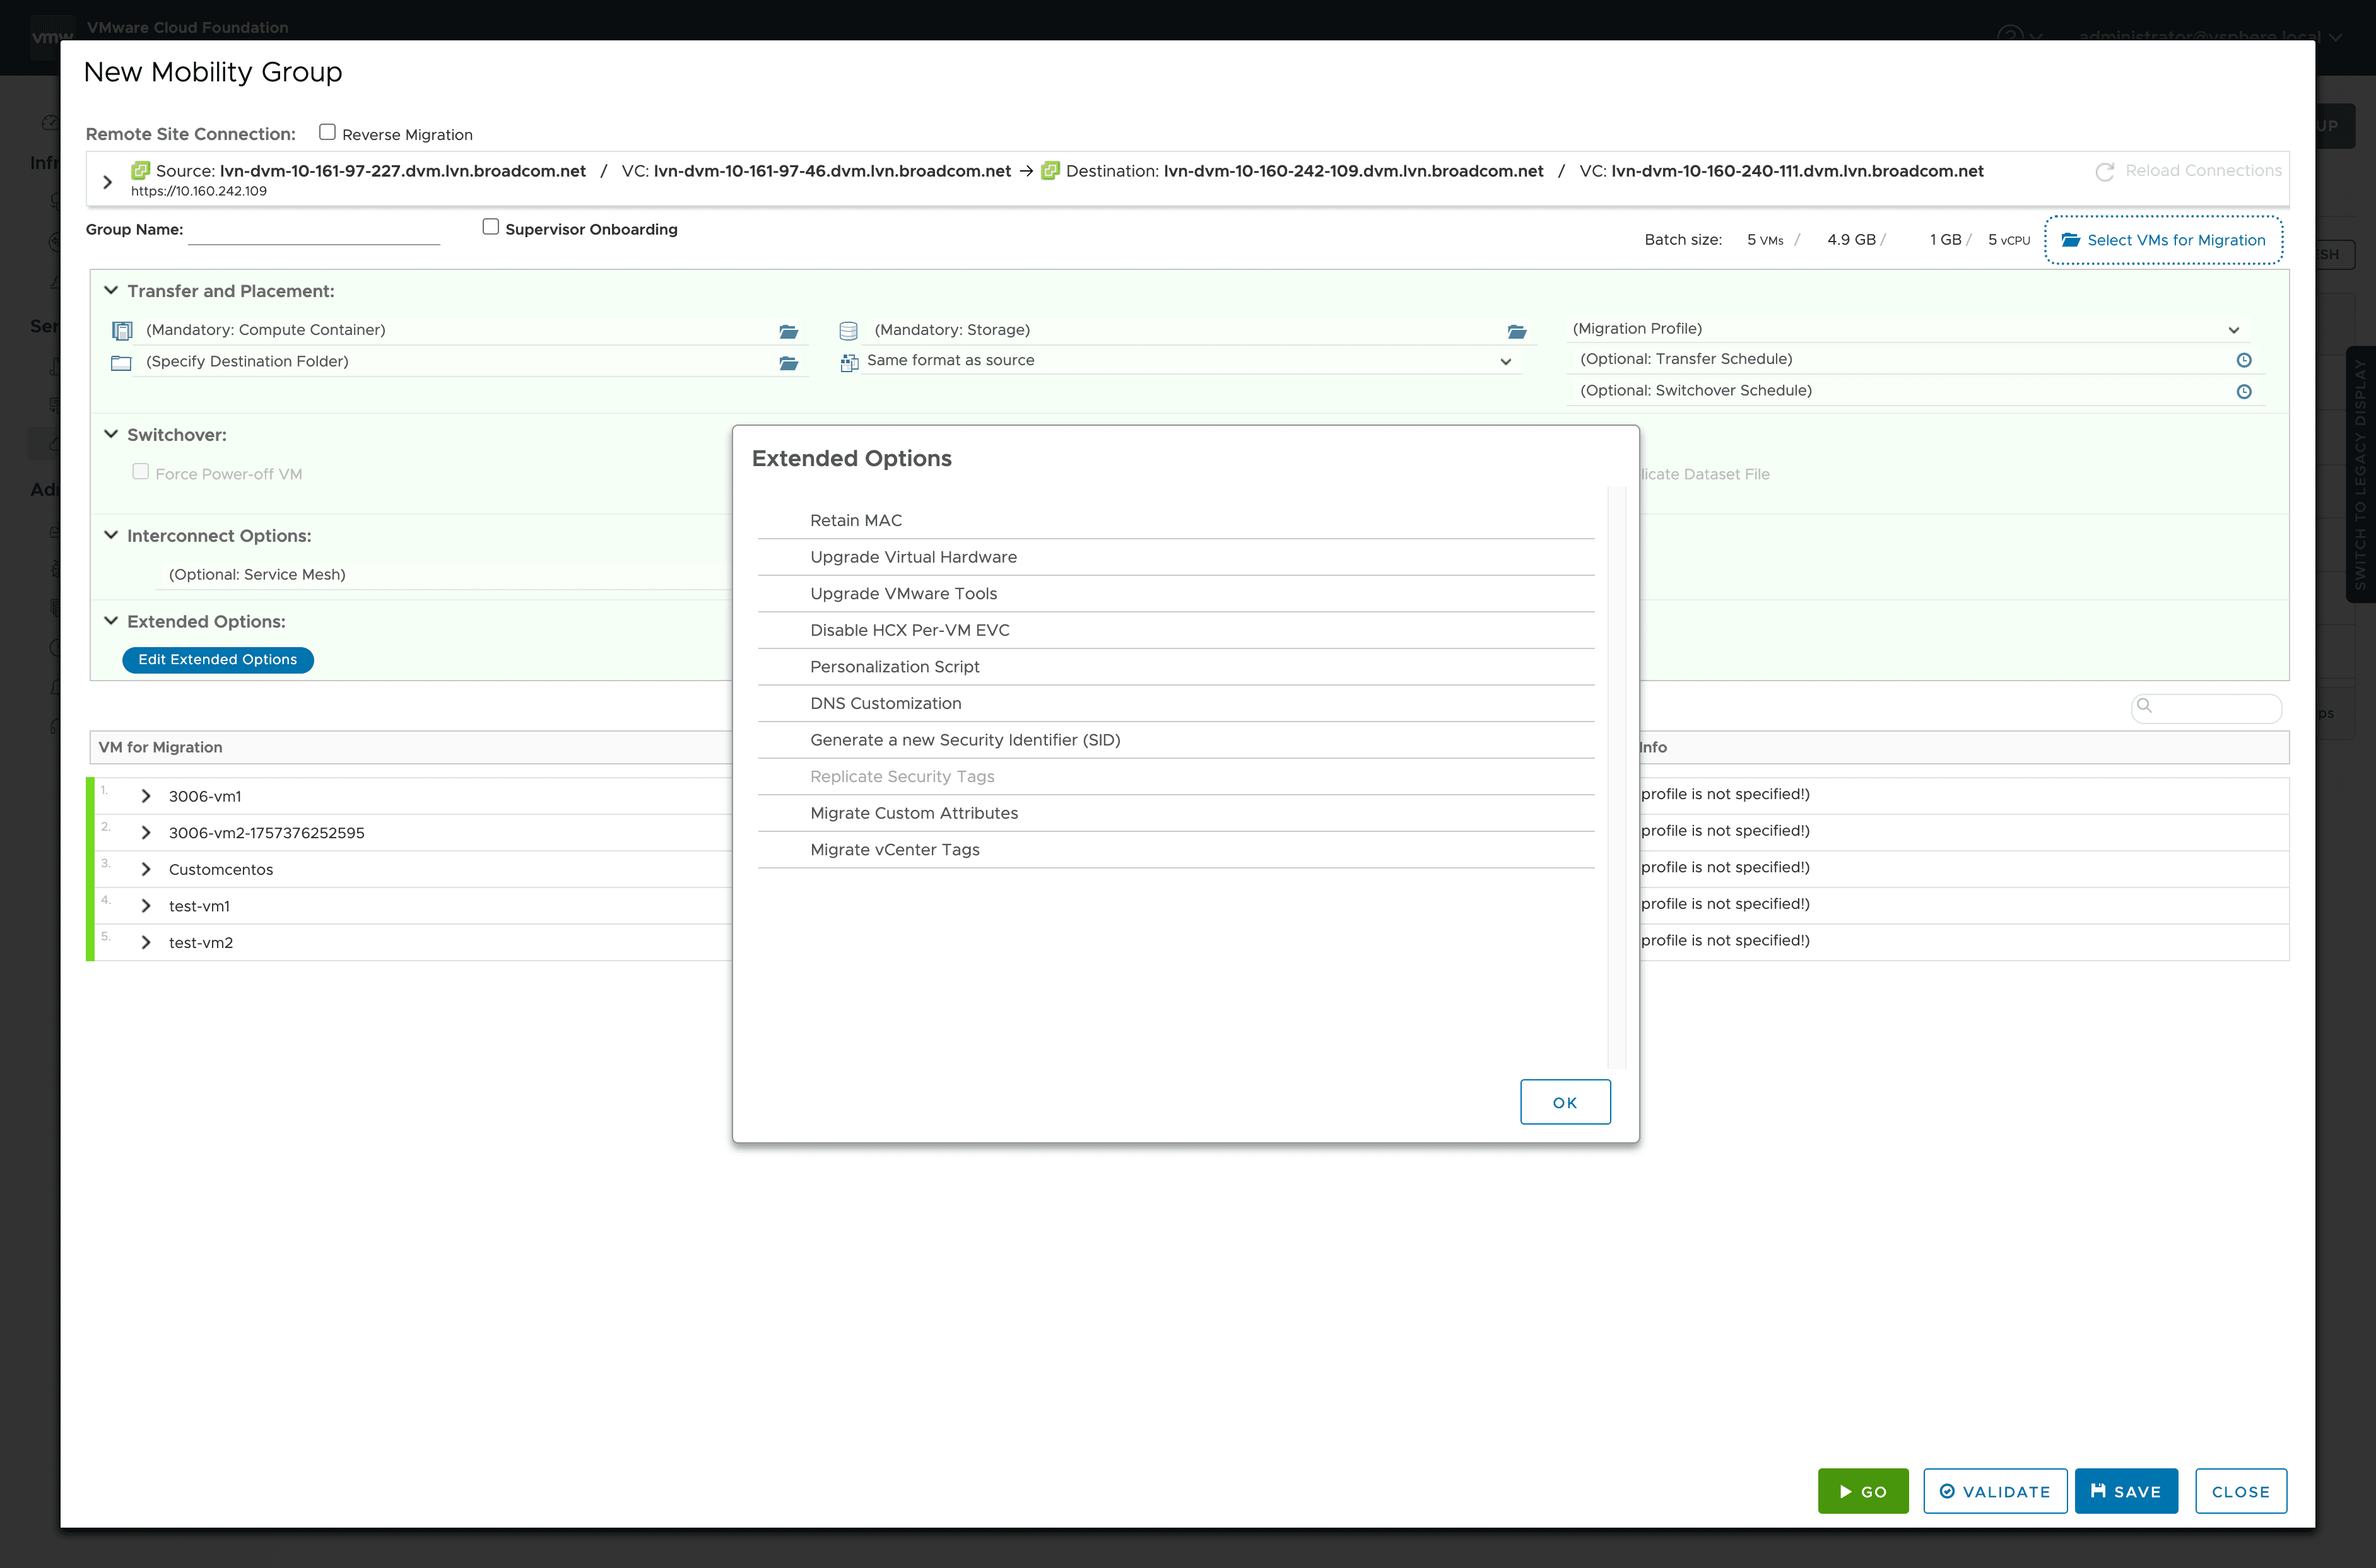Click Reload Connections refresh icon
Image resolution: width=2376 pixels, height=1568 pixels.
tap(2104, 172)
